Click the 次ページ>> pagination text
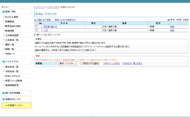The image size is (190, 118). tap(54, 35)
